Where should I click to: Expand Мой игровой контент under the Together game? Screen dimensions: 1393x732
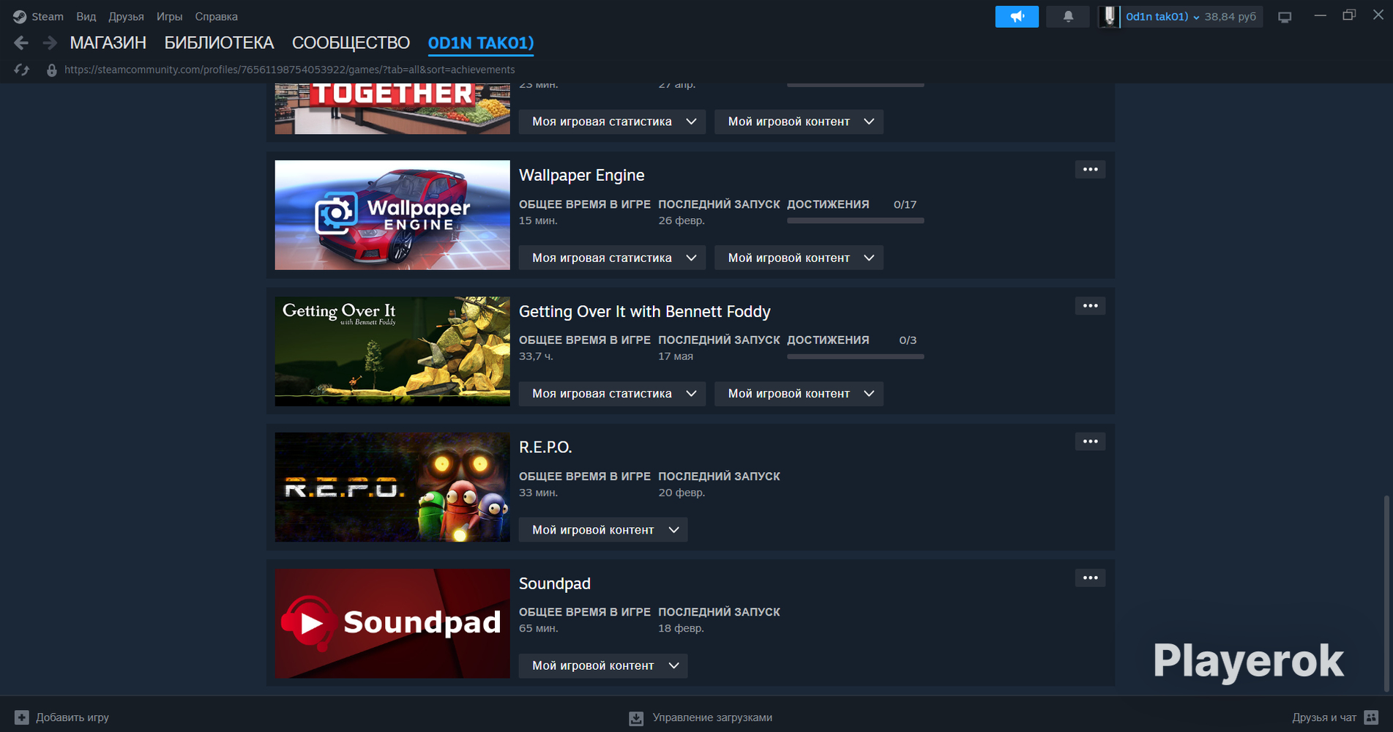click(799, 122)
